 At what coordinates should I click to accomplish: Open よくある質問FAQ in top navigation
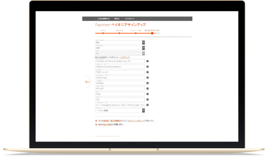pos(103,19)
